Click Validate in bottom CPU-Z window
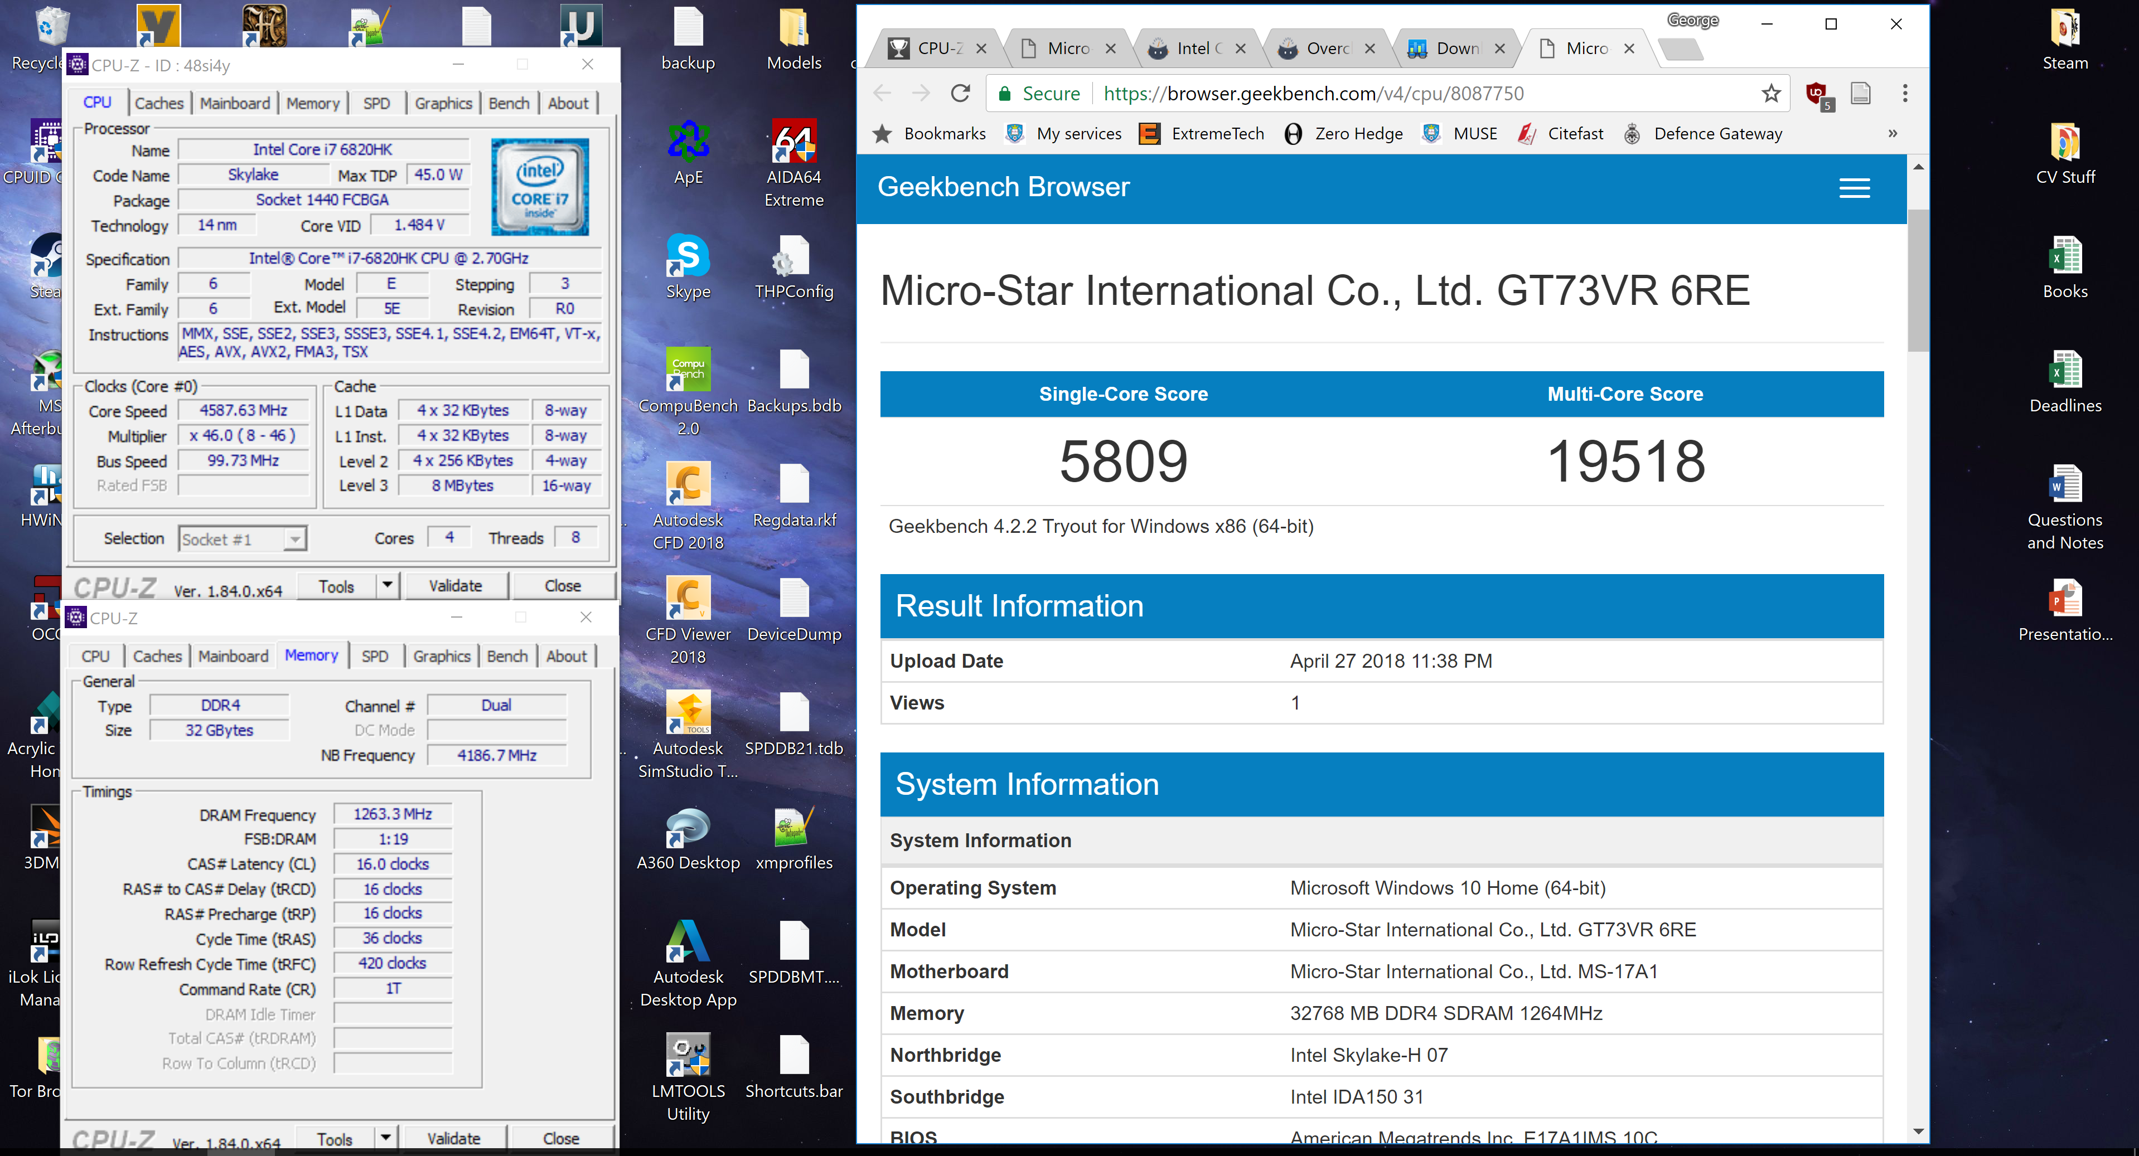2139x1156 pixels. click(453, 1139)
